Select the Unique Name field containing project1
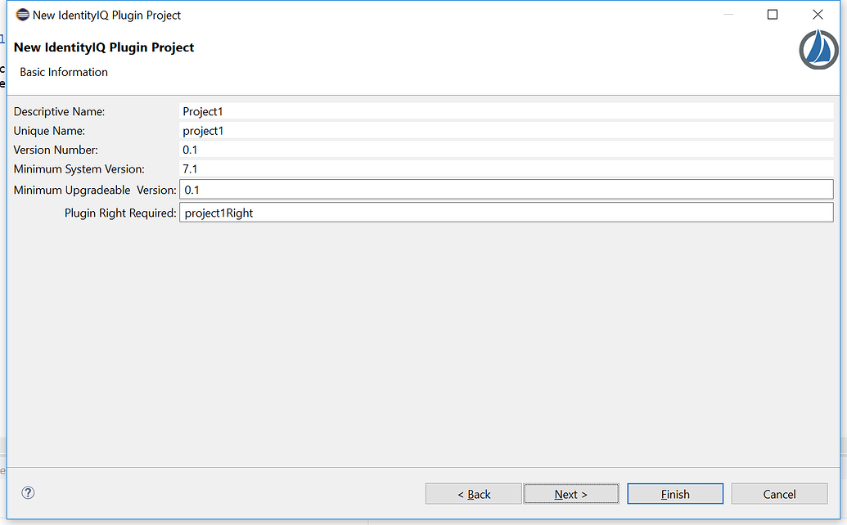The height and width of the screenshot is (525, 847). click(x=491, y=130)
